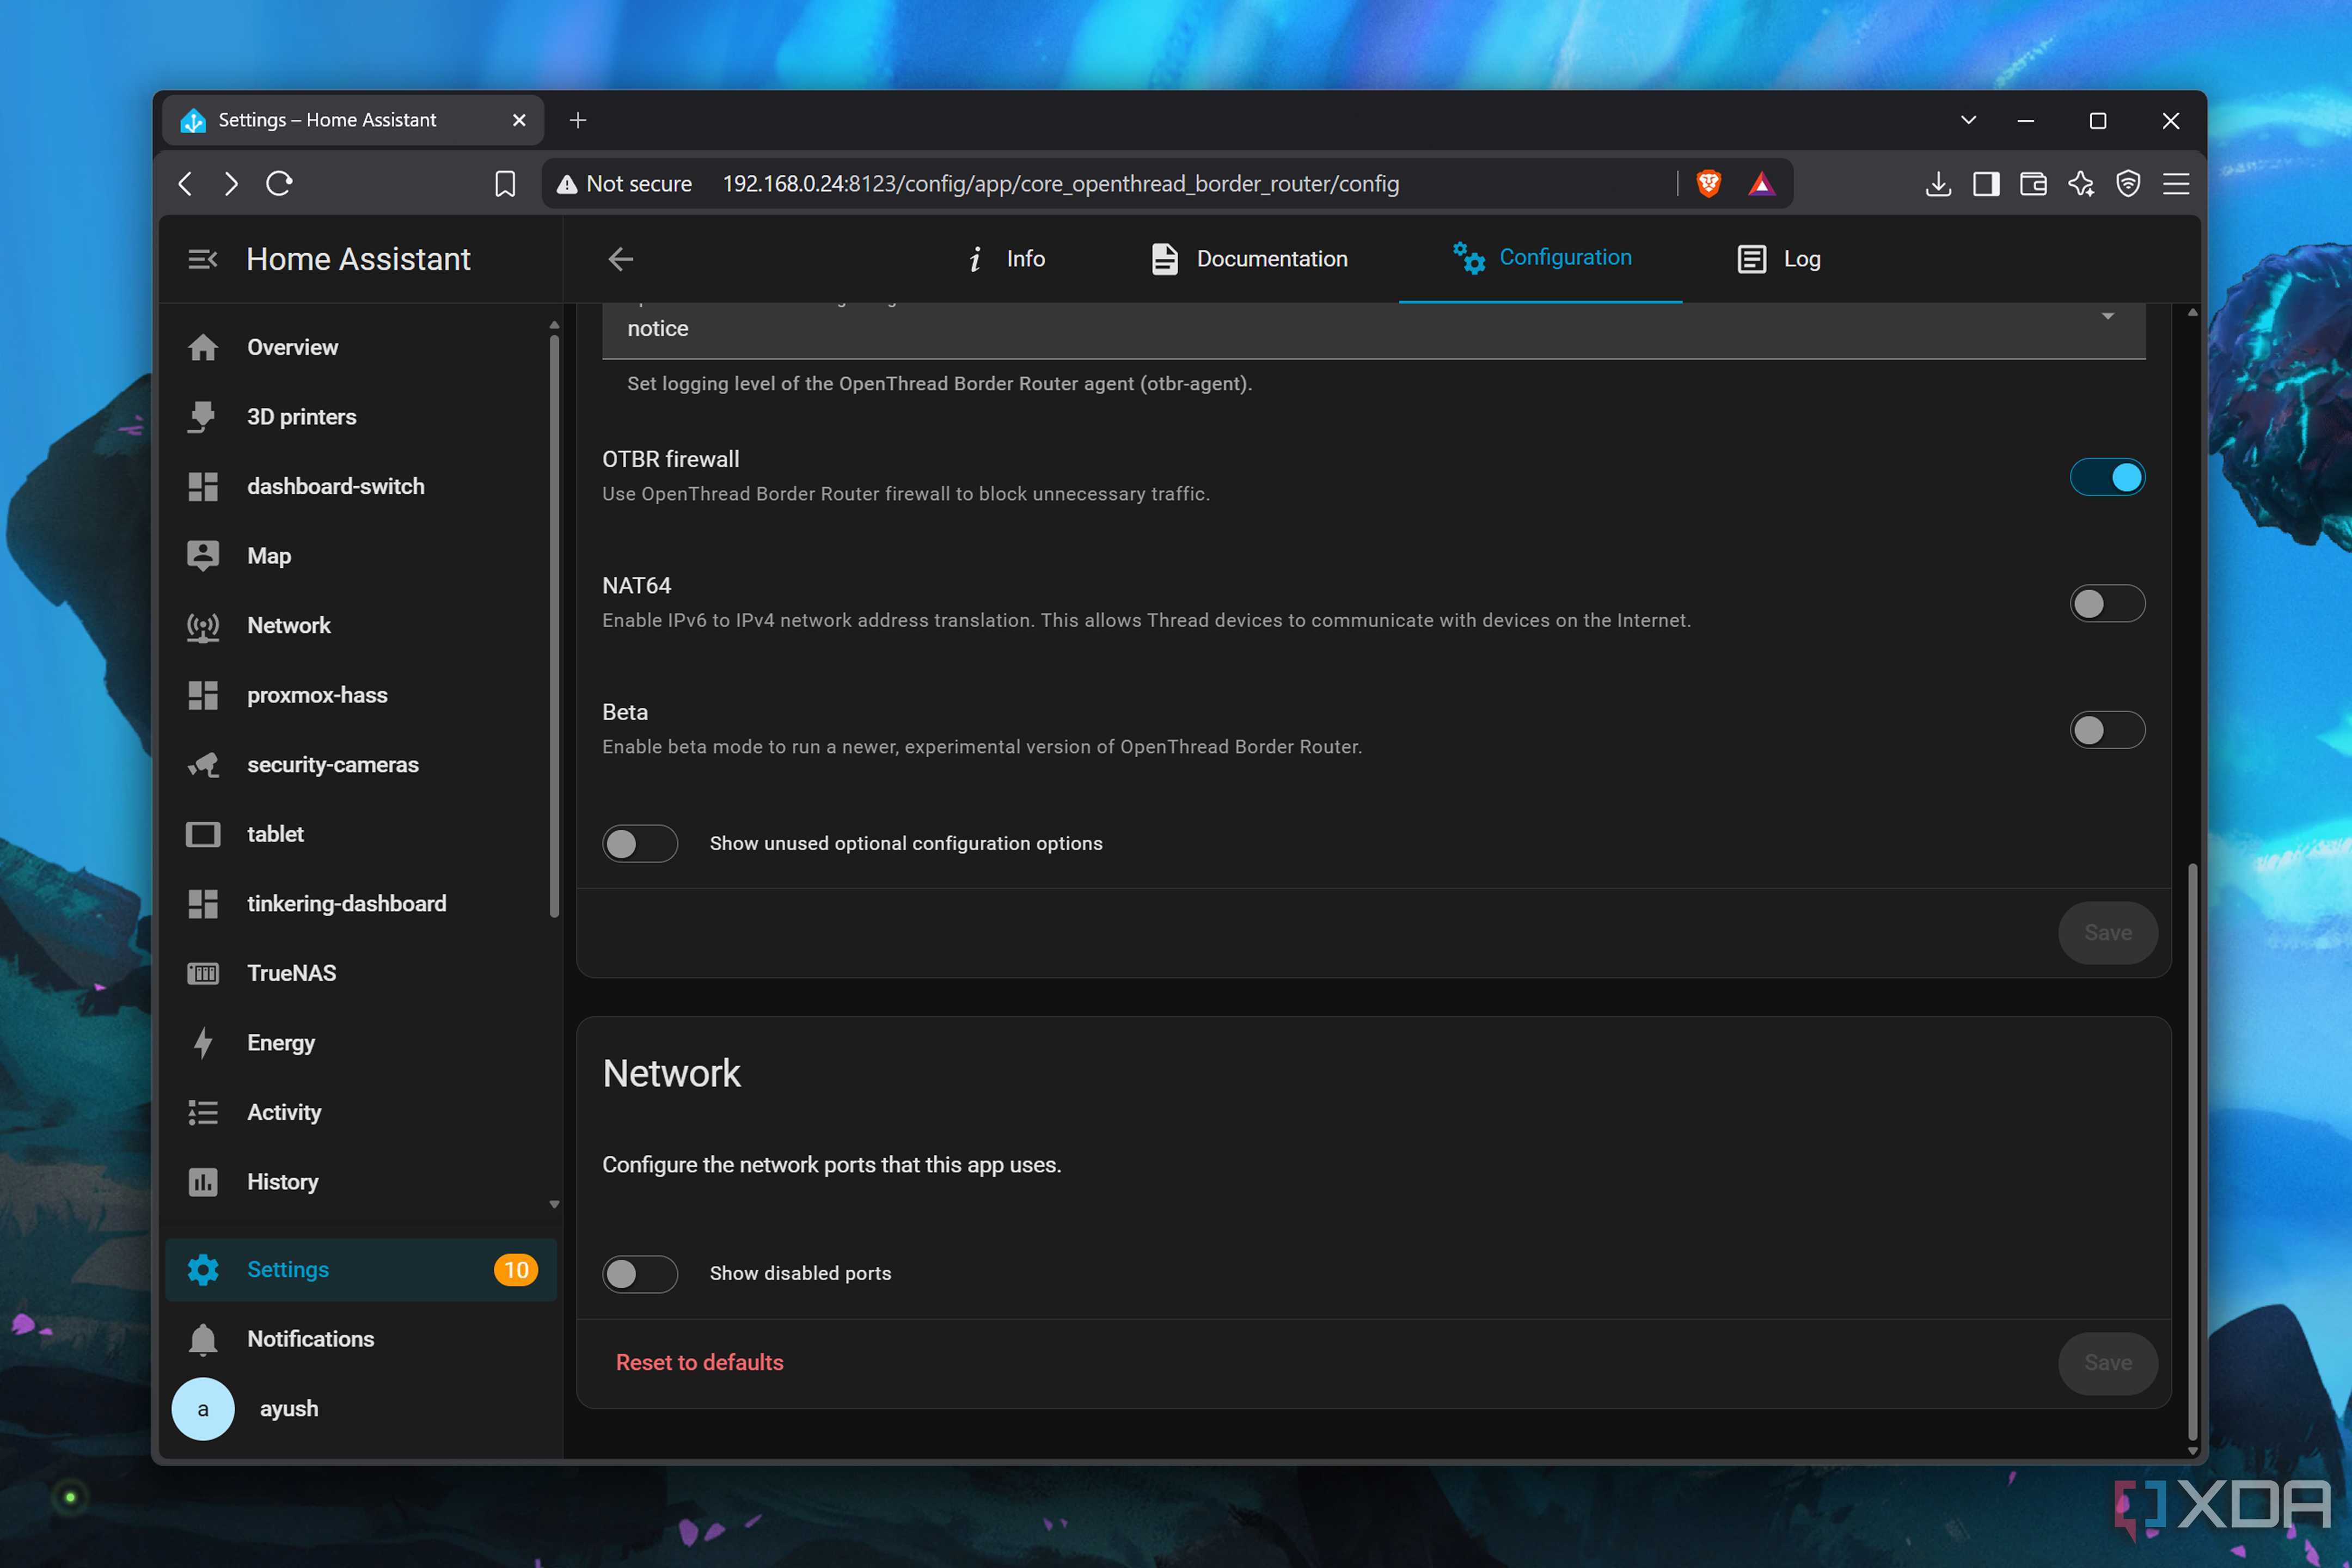The height and width of the screenshot is (1568, 2352).
Task: Open the dashboard-switch panel
Action: 360,486
